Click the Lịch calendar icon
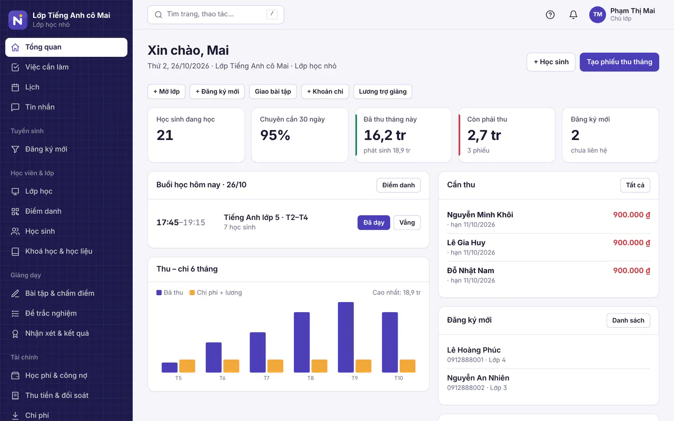674x421 pixels. (x=15, y=87)
